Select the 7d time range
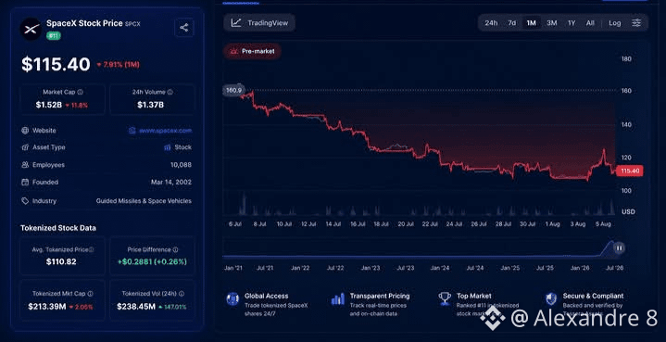 tap(512, 23)
